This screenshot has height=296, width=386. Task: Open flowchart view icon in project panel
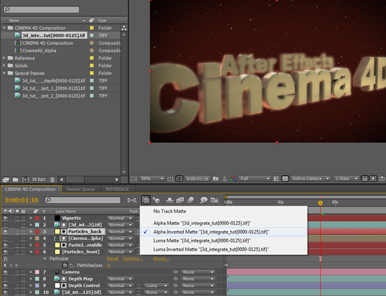(124, 28)
